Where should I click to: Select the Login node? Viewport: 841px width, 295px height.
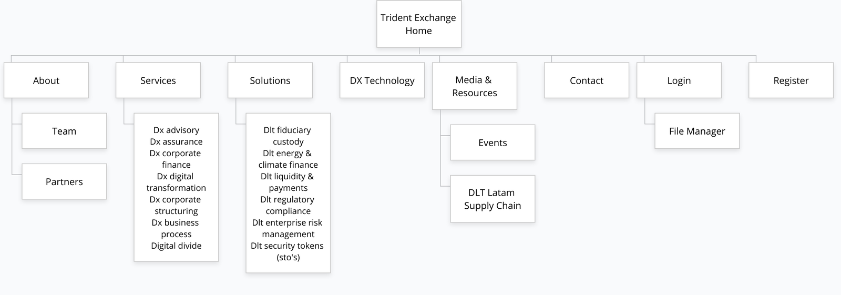679,80
